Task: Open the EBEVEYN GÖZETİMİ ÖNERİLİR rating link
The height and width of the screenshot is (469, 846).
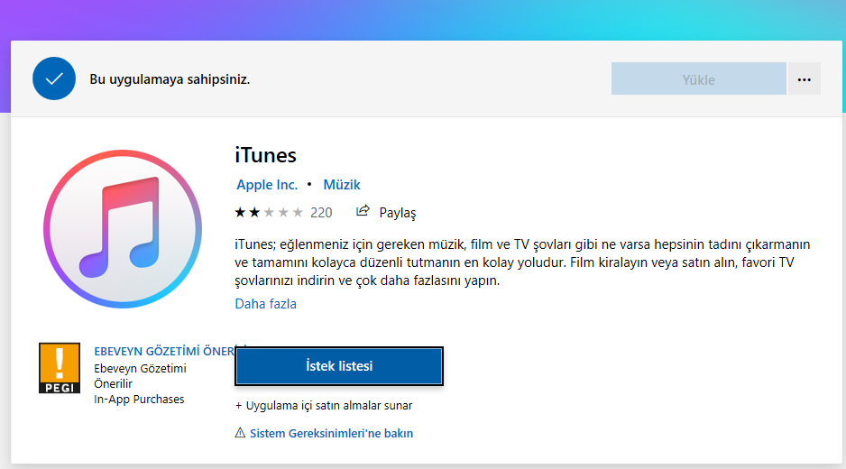Action: 164,352
